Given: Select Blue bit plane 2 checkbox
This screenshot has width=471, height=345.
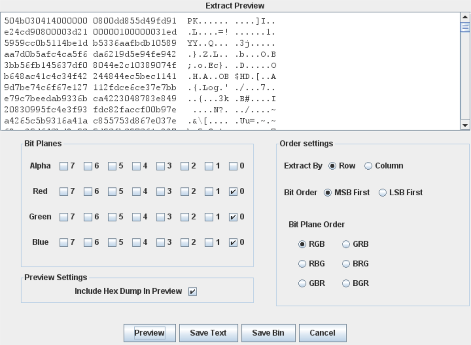Looking at the screenshot, I should 185,242.
